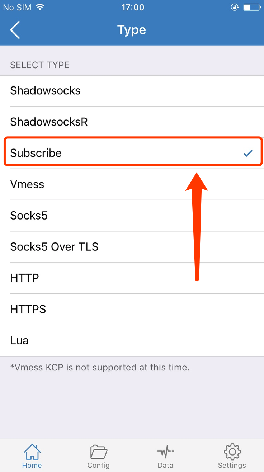Select Shadowsocks as the type
The height and width of the screenshot is (472, 264).
tap(132, 91)
